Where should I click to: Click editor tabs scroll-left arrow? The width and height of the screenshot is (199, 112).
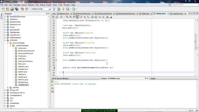(x=189, y=13)
